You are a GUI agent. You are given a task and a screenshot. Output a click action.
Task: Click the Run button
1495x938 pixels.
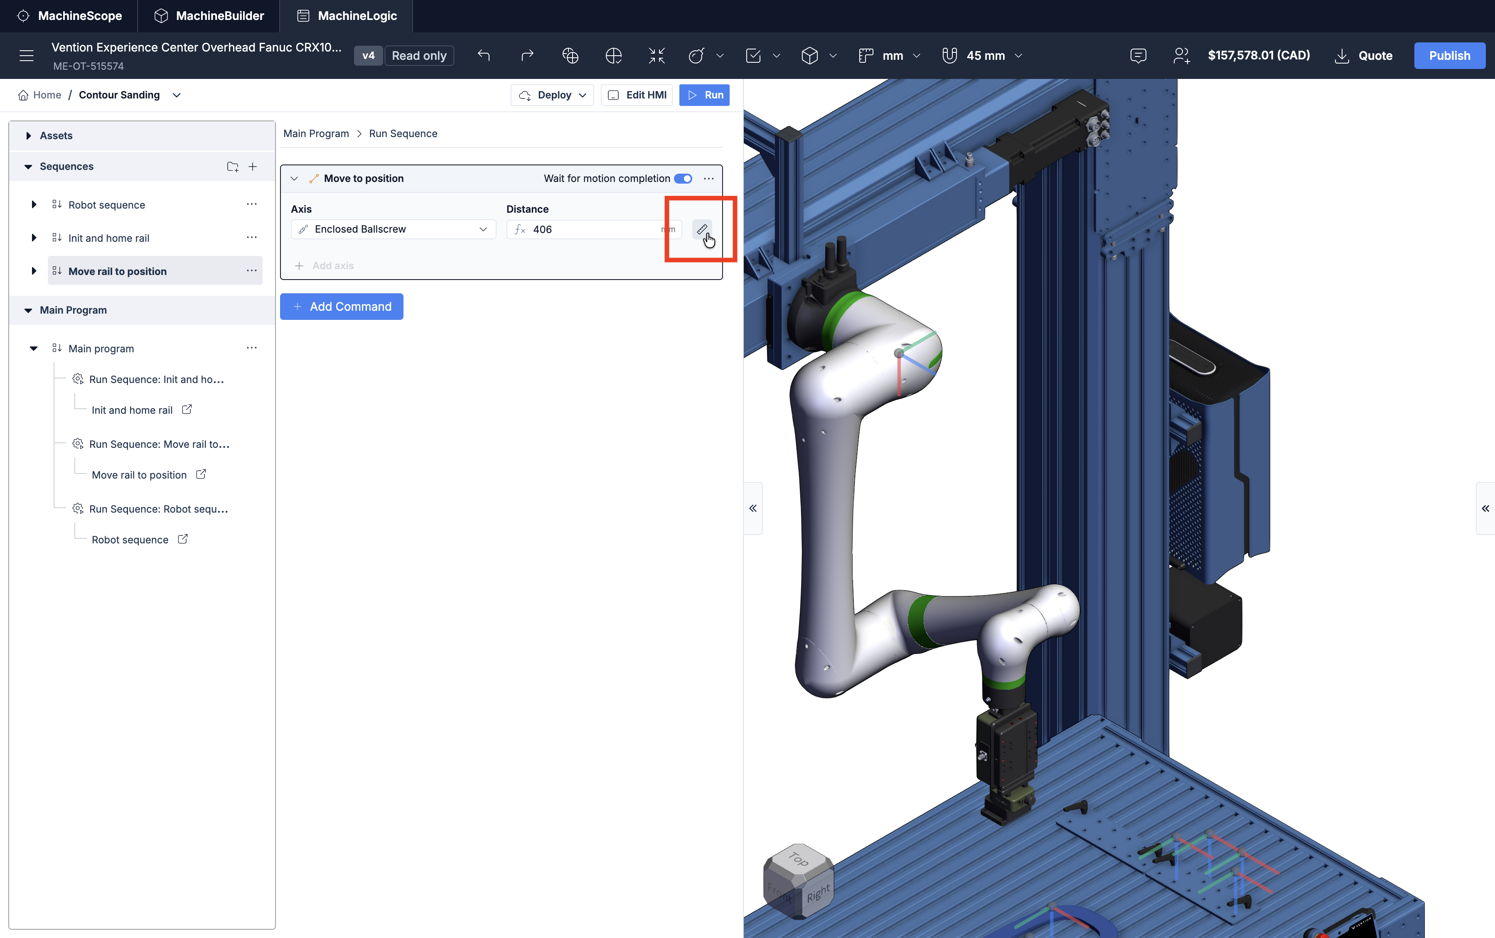[704, 95]
